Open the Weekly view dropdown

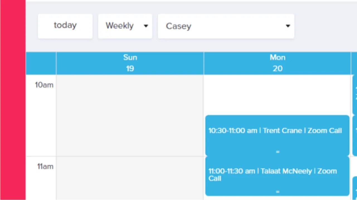click(x=125, y=26)
